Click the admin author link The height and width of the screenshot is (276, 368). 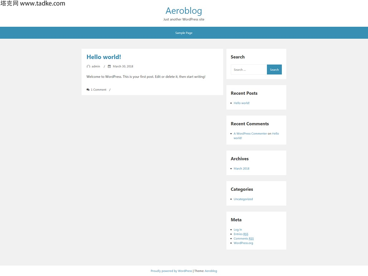tap(96, 67)
